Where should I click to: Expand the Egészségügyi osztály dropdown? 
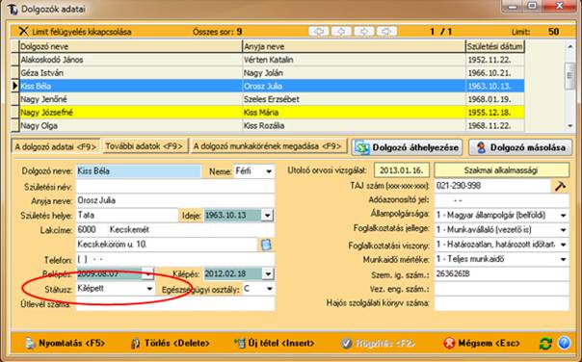[270, 289]
